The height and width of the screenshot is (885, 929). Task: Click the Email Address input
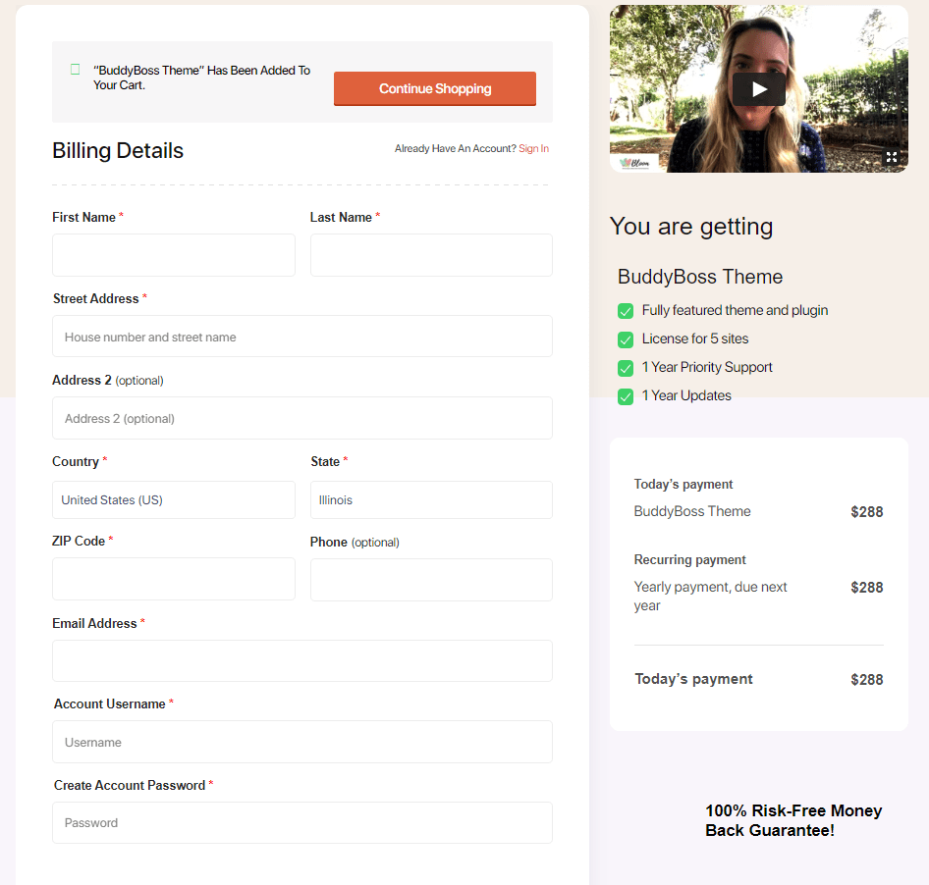[x=302, y=660]
